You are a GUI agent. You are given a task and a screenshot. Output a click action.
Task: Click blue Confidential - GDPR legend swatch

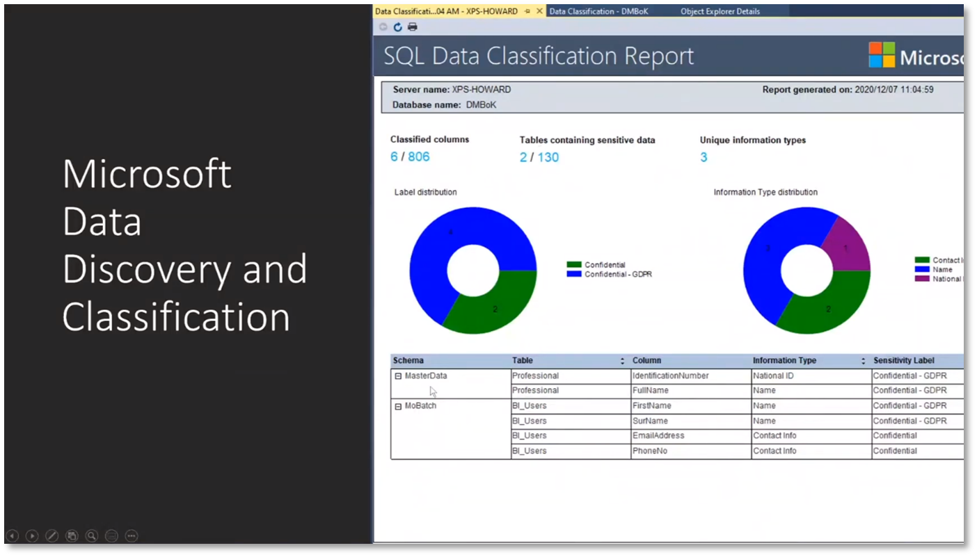click(x=574, y=274)
